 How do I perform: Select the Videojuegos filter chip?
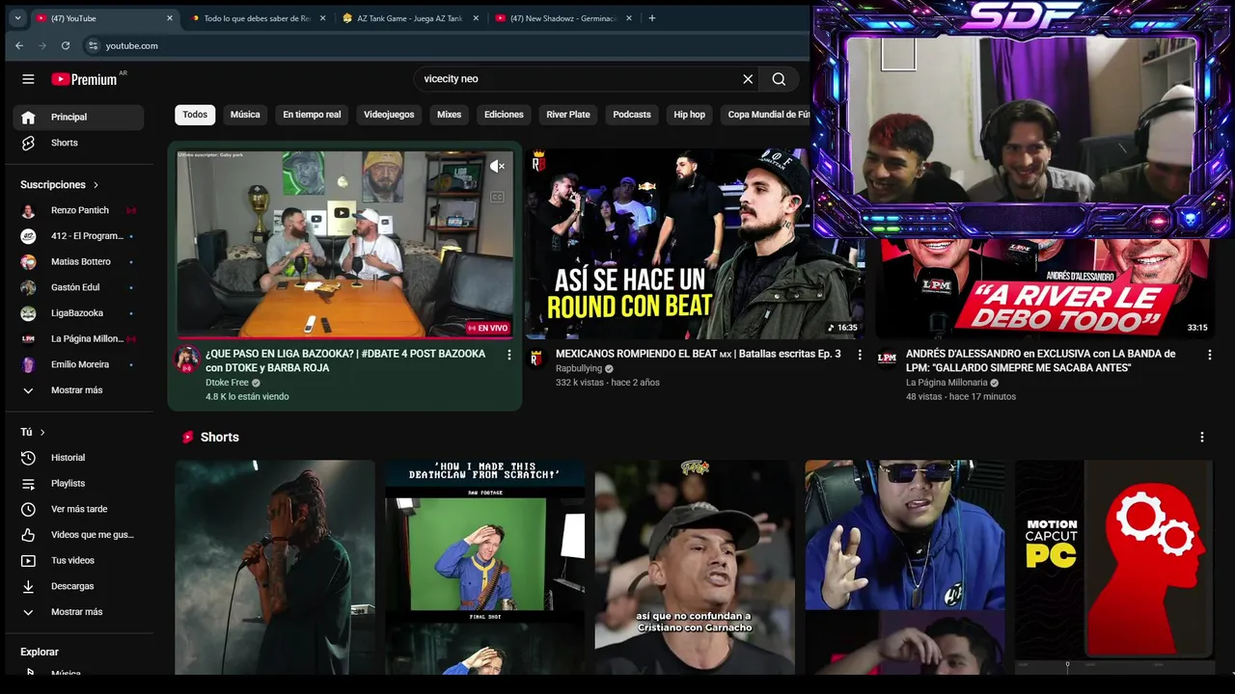(x=389, y=115)
